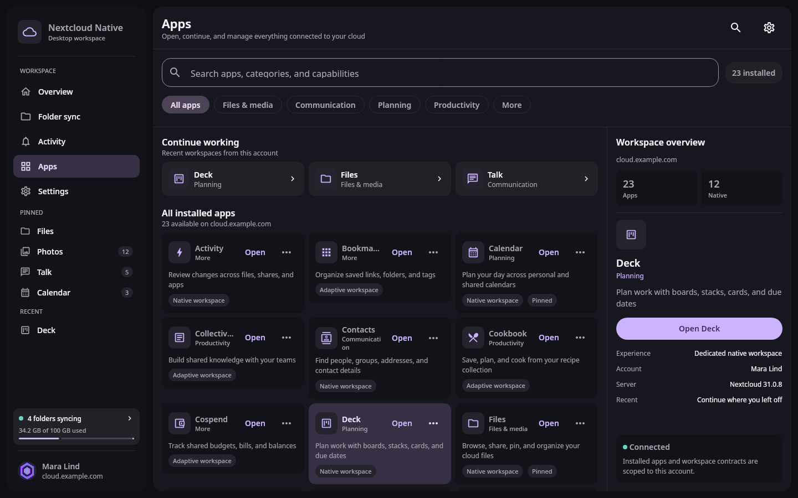Screen dimensions: 798x498
Task: Click the Planning link under Deck
Action: [x=630, y=276]
